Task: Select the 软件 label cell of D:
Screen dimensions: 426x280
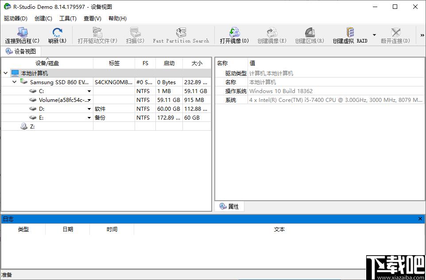Action: point(114,109)
